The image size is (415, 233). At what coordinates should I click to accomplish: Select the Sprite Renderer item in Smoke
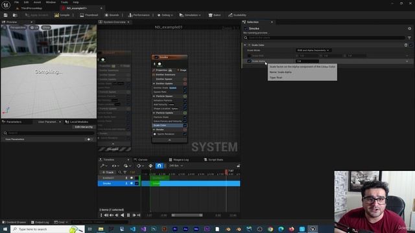pyautogui.click(x=166, y=134)
